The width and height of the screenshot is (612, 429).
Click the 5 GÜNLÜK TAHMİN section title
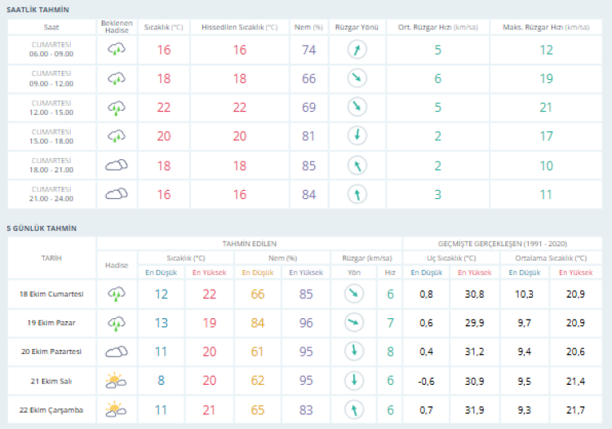42,228
